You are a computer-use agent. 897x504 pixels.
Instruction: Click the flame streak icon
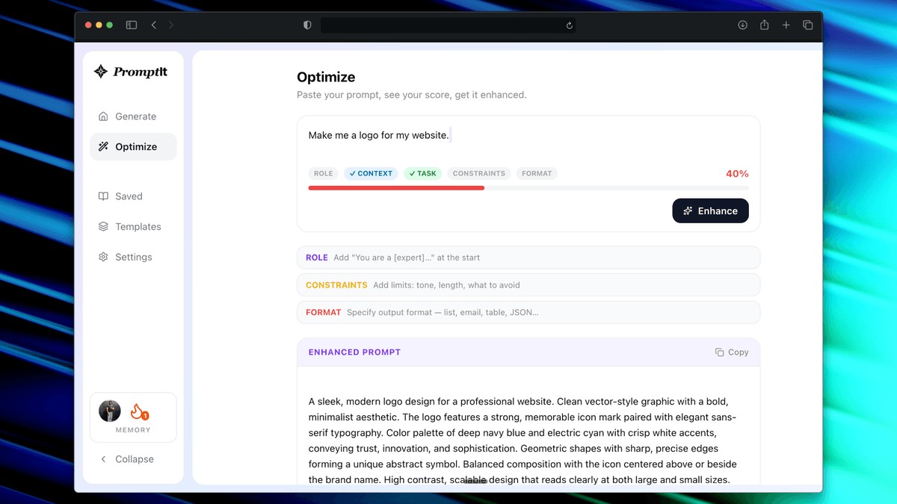[138, 411]
